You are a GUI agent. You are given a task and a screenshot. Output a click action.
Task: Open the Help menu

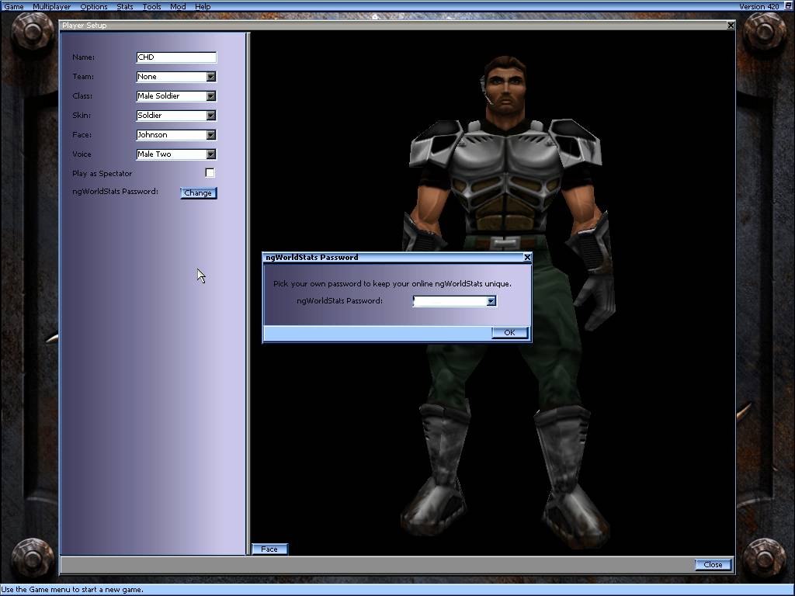203,6
